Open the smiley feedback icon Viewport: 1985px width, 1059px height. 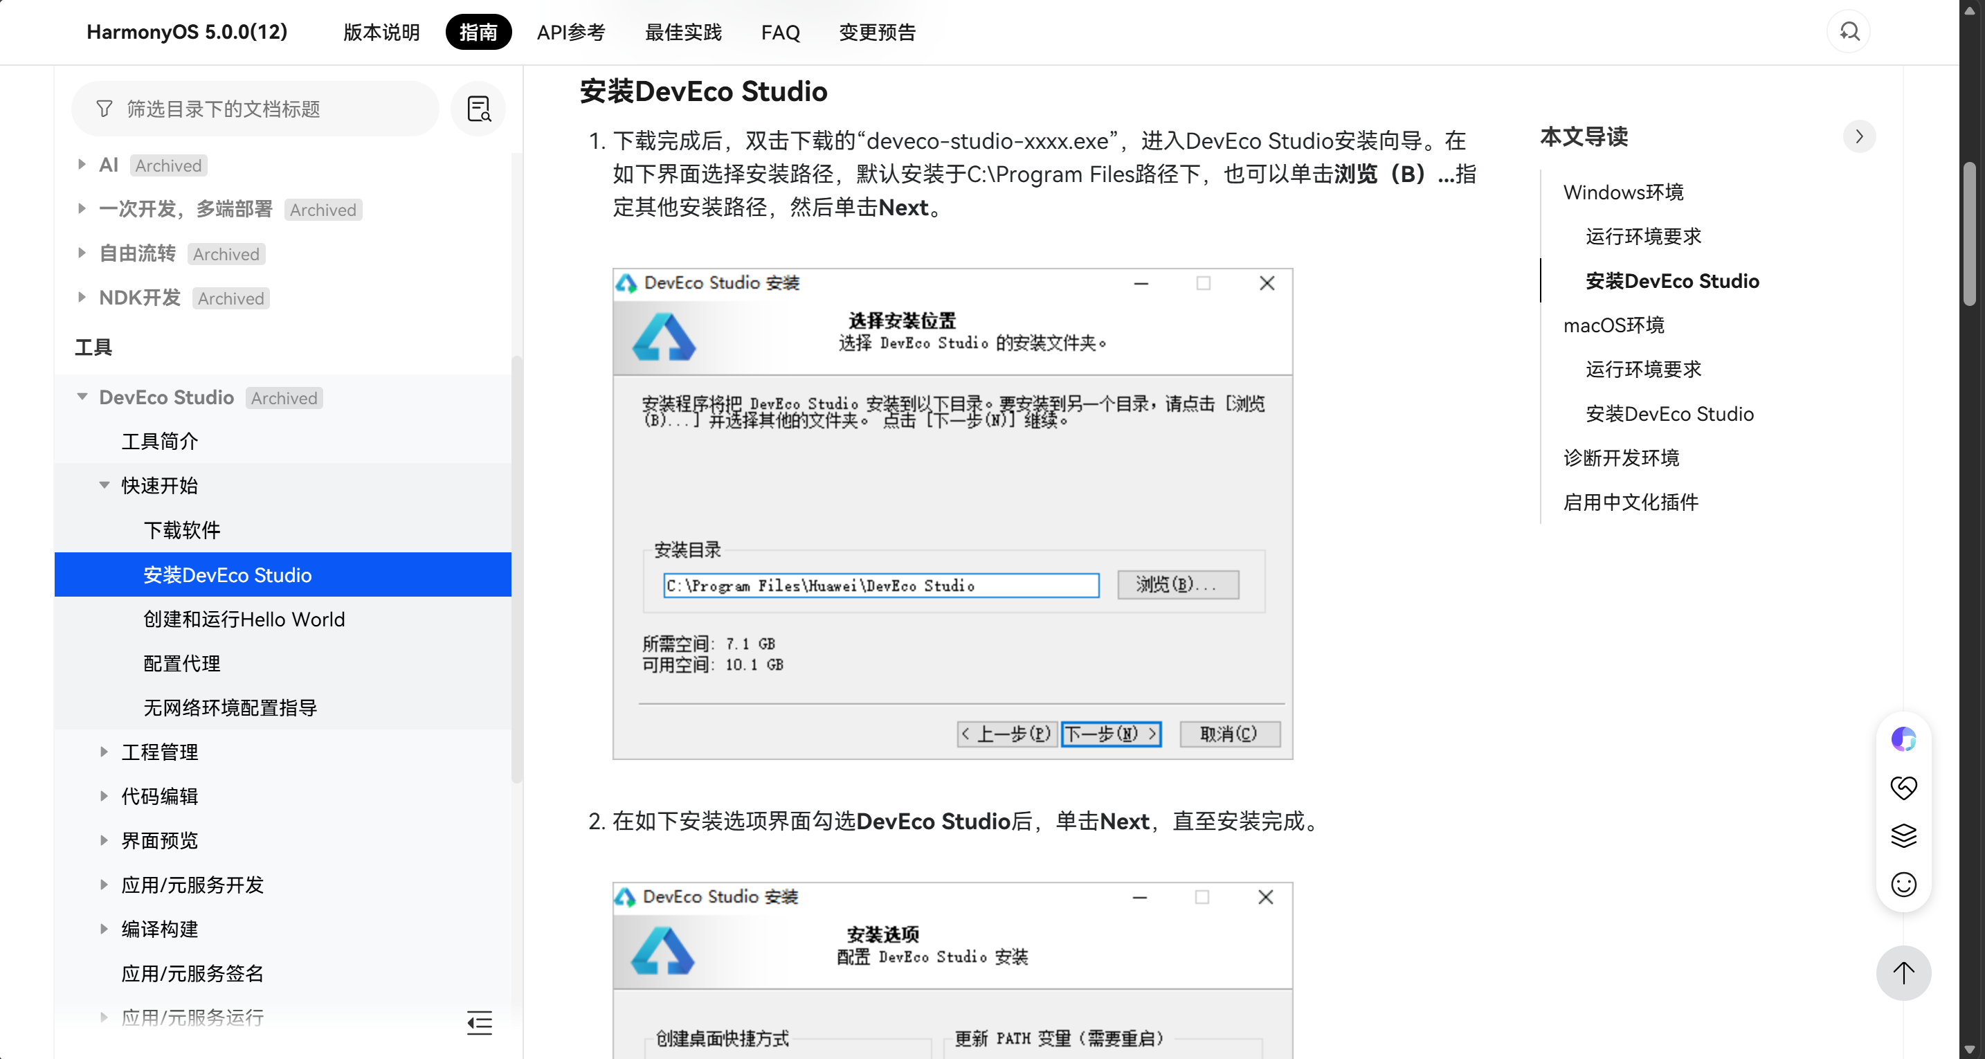(1903, 884)
